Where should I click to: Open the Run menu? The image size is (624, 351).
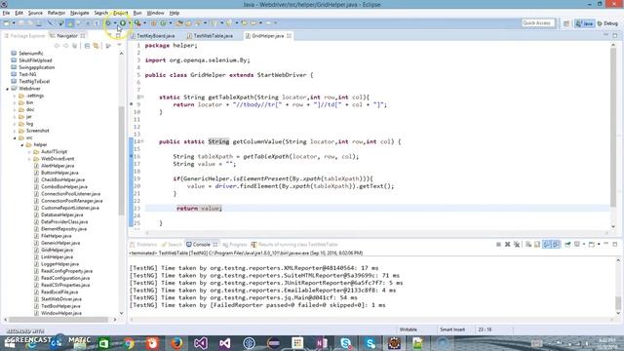137,13
